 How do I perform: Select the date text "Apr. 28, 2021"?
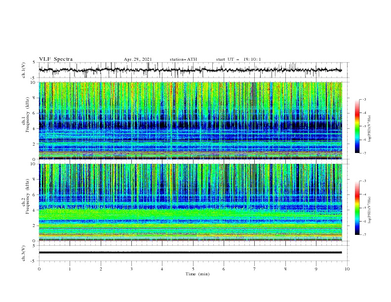(138, 59)
